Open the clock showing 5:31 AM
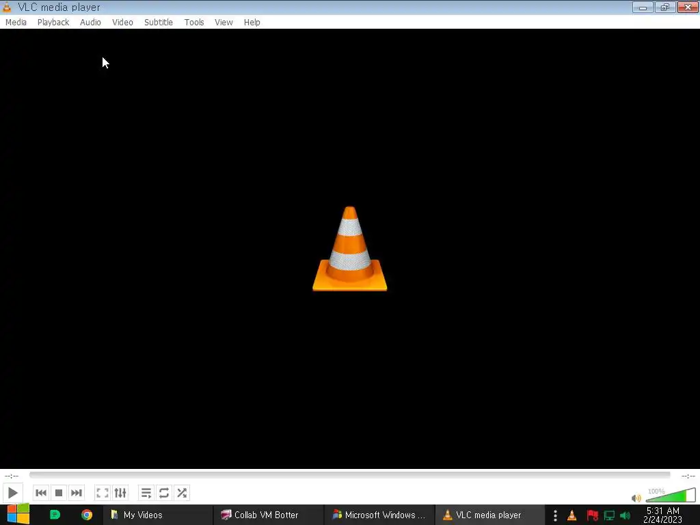Screen dimensions: 700x525 pyautogui.click(x=663, y=515)
